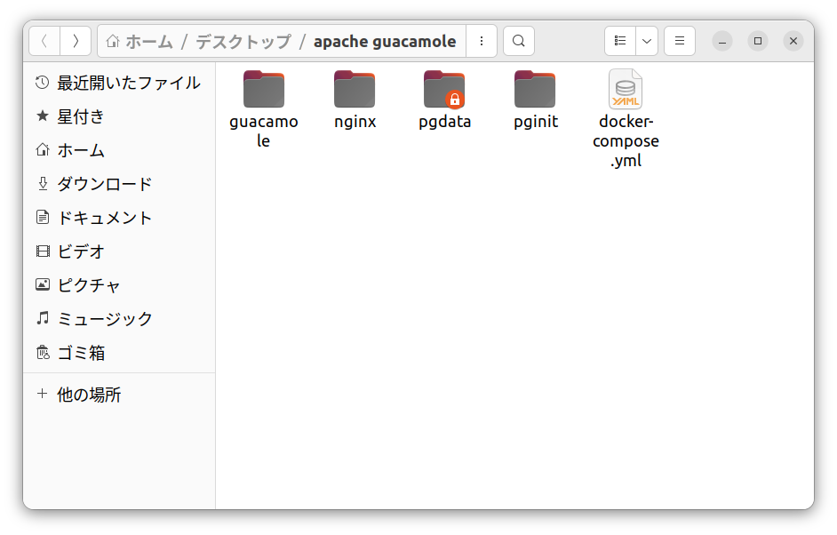Click the apache guacamole path segment

coord(385,41)
